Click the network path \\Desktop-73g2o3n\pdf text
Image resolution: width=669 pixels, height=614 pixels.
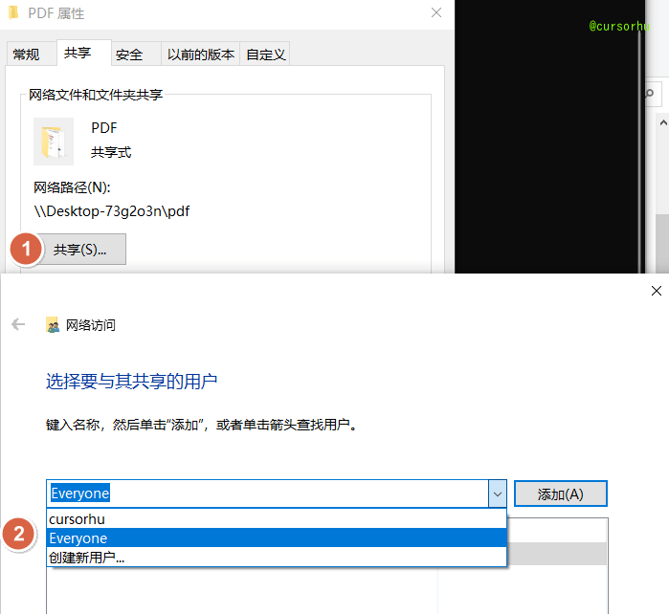pos(112,211)
